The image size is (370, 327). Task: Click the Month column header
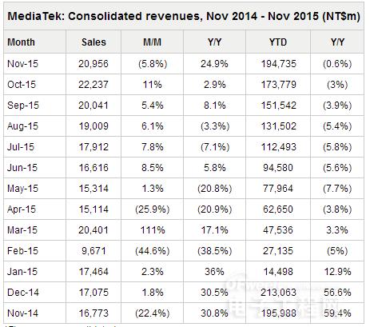(21, 42)
